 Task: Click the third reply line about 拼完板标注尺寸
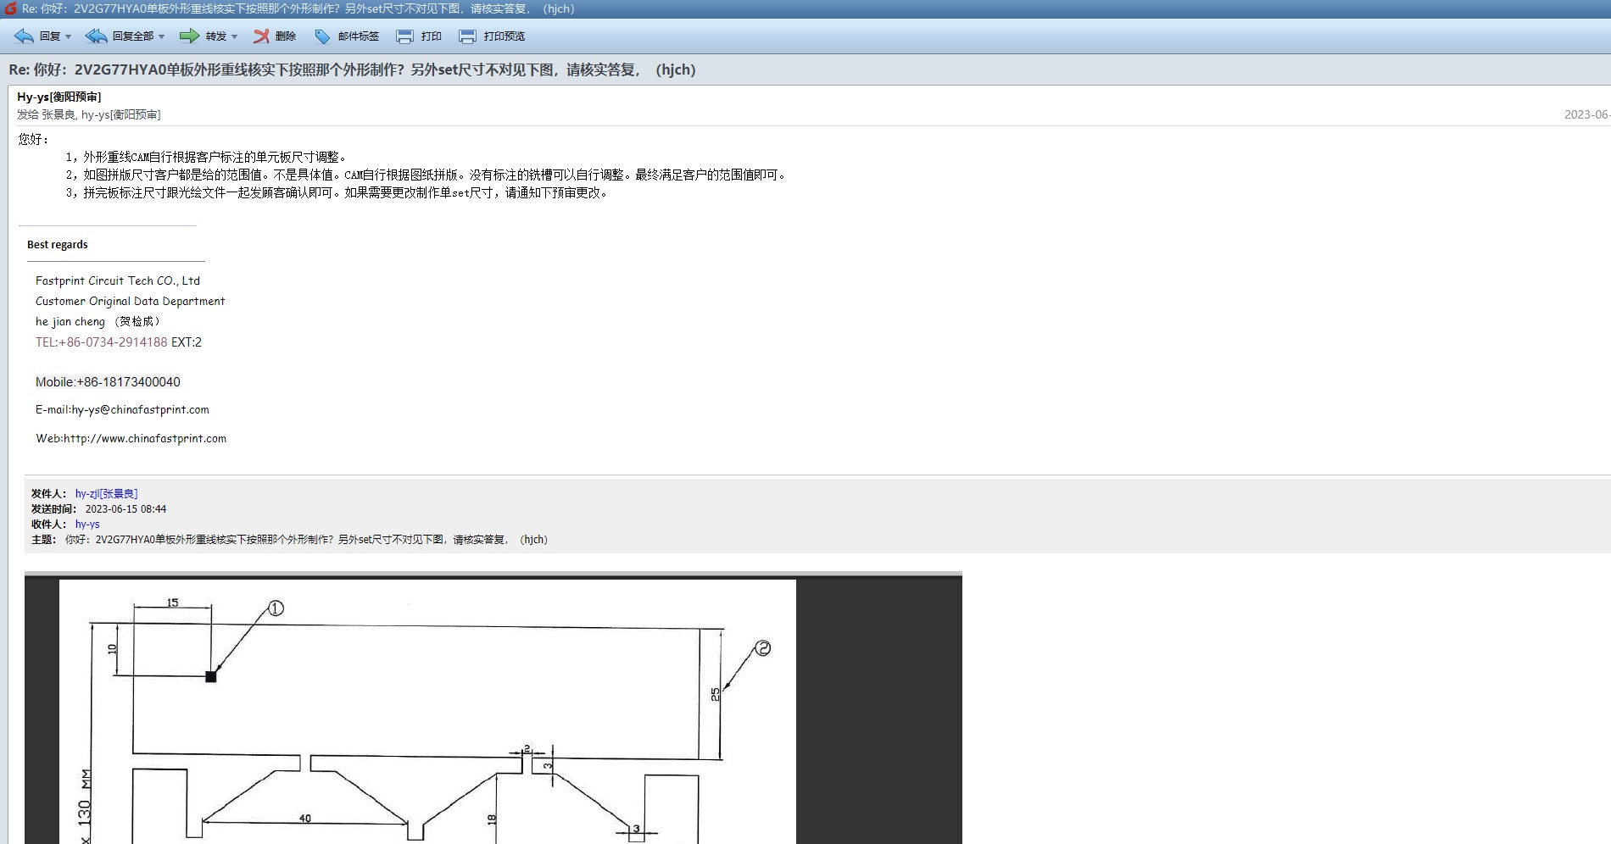337,192
